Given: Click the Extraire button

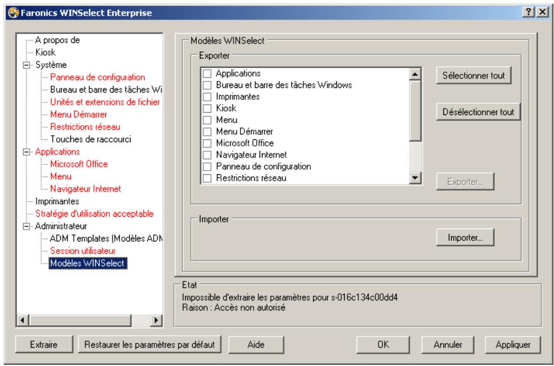Looking at the screenshot, I should [x=44, y=345].
